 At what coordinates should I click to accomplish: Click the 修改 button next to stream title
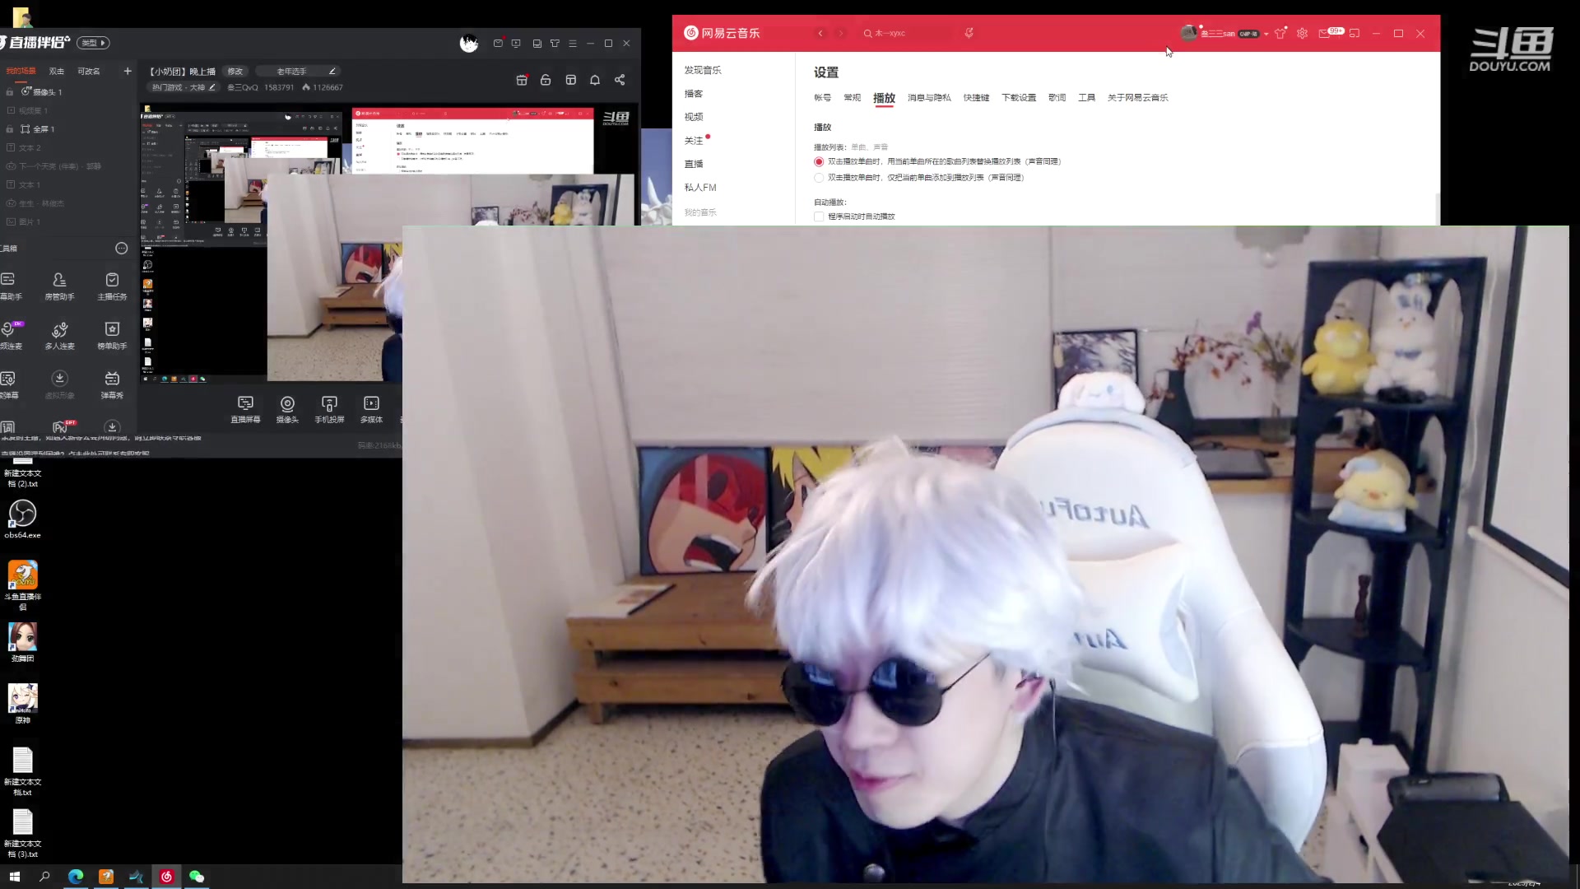coord(235,72)
